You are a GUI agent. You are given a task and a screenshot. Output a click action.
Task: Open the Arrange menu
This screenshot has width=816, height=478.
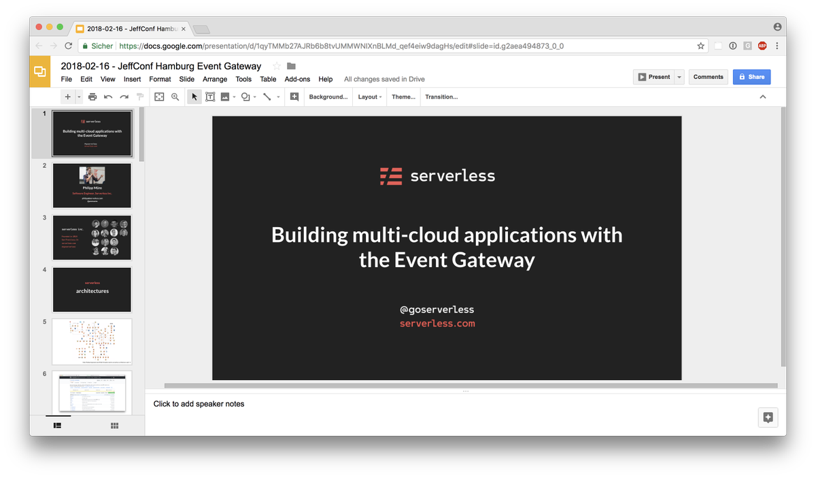coord(215,80)
